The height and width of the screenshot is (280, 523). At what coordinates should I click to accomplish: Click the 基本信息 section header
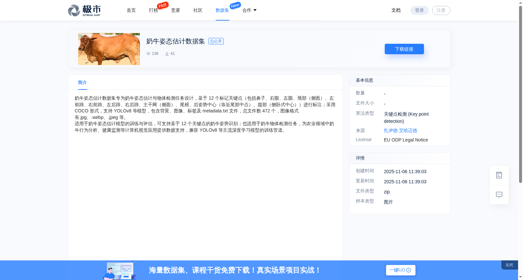(x=364, y=80)
